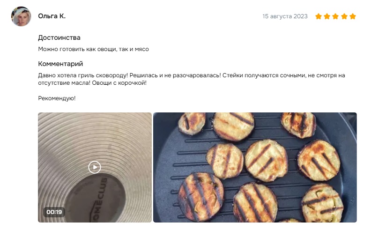The image size is (371, 230).
Task: Select the third rating star
Action: [335, 16]
